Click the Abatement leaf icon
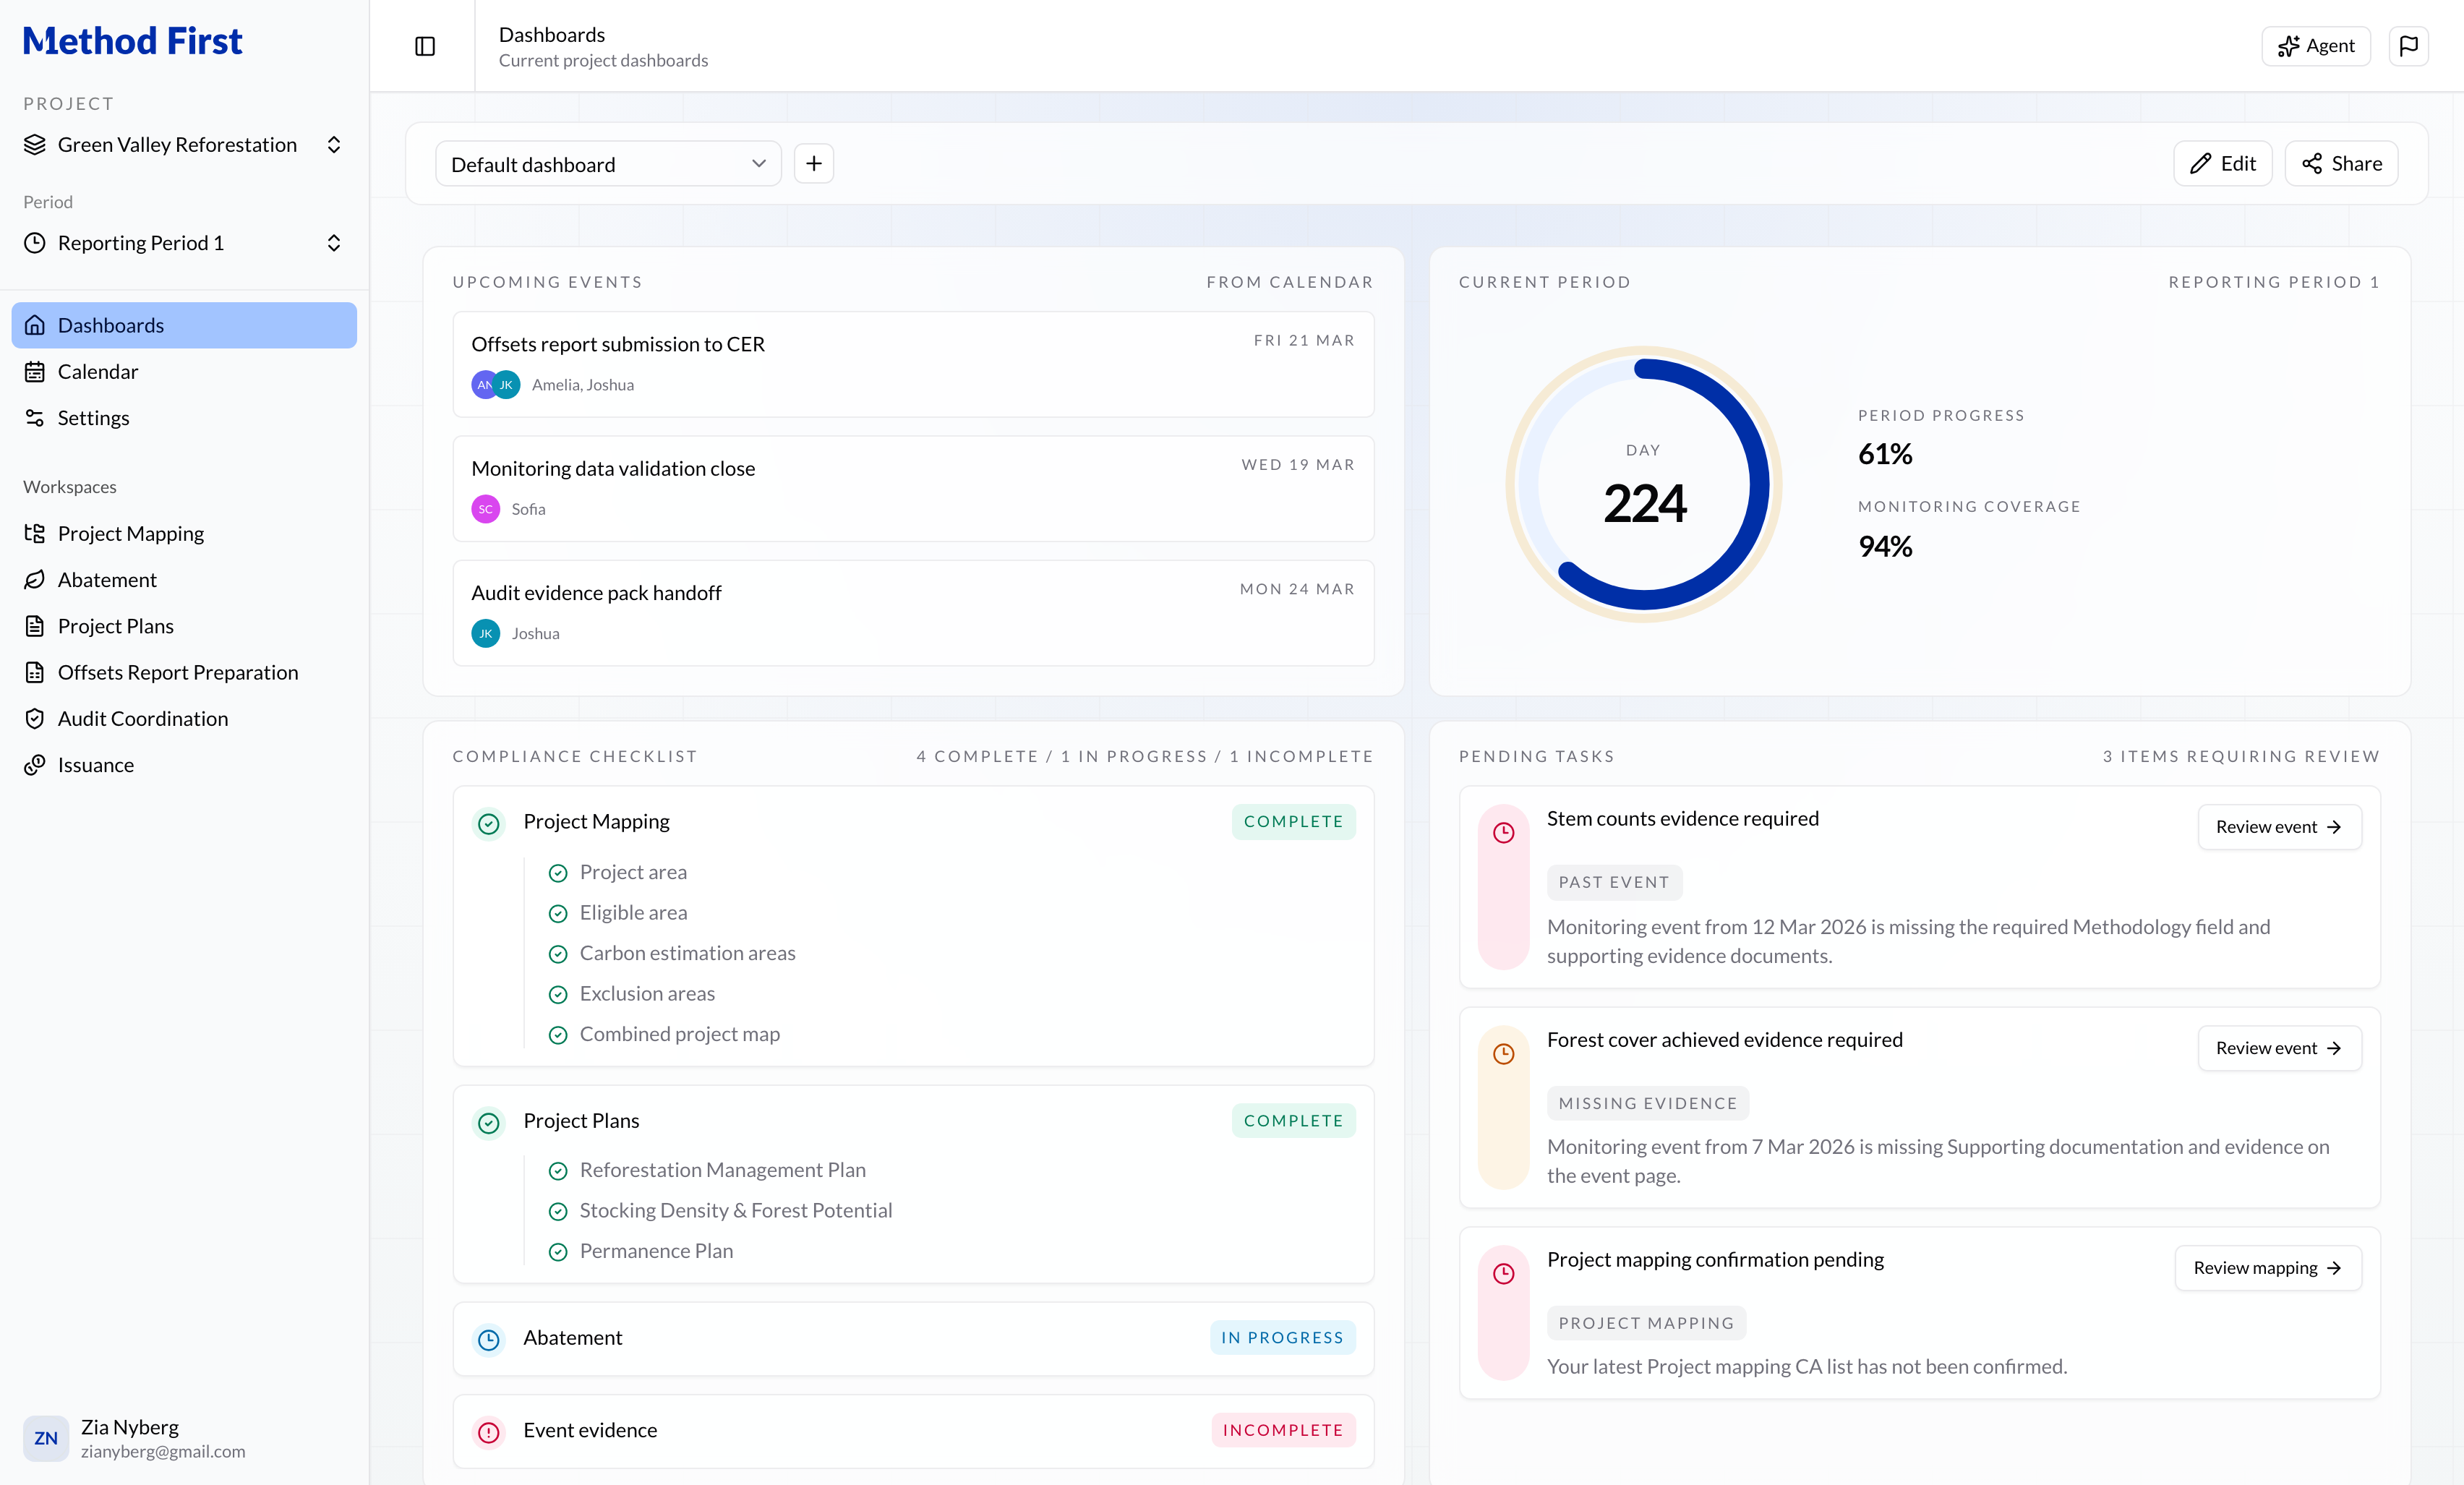Screen dimensions: 2464x1485 tap(35, 580)
